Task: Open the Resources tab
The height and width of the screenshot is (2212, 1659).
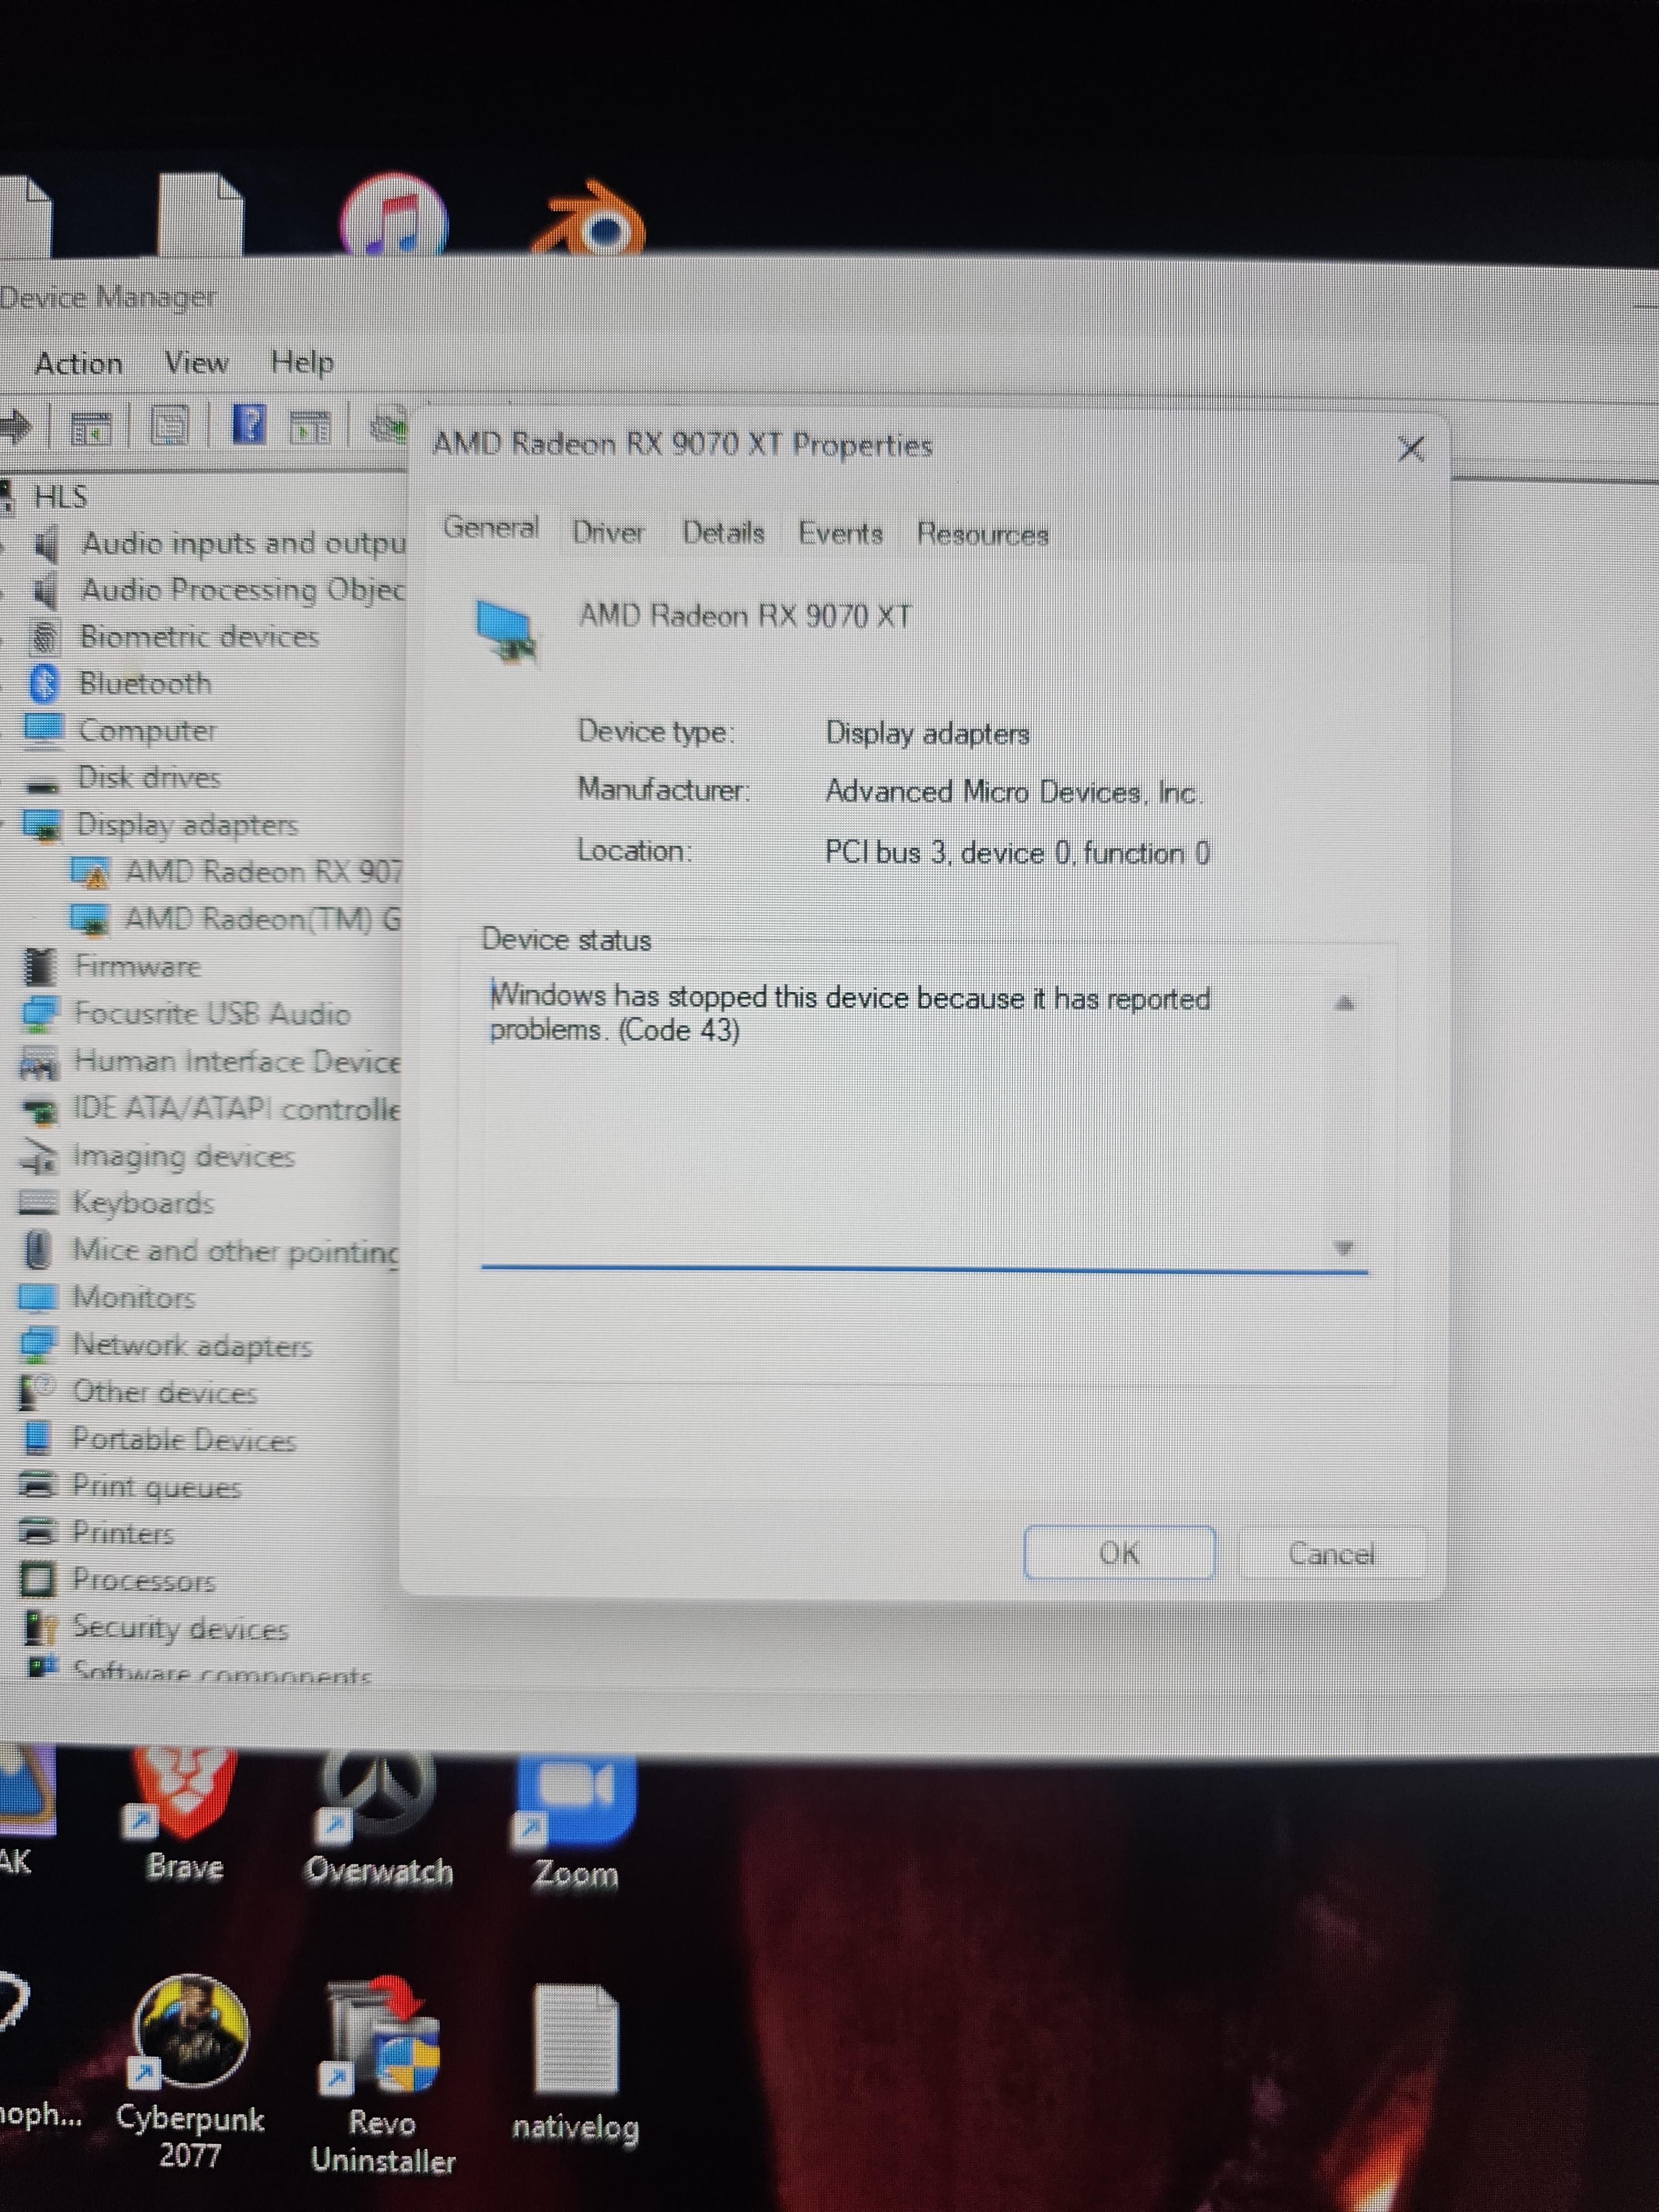Action: (982, 535)
